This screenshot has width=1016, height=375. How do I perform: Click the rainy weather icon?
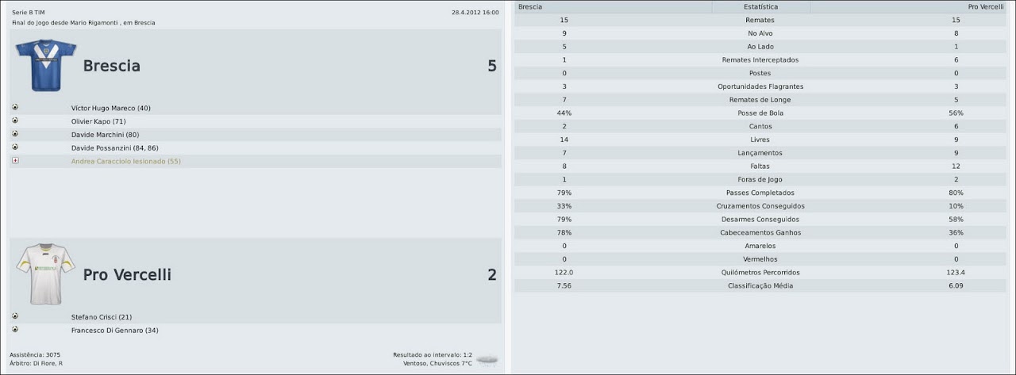click(487, 360)
